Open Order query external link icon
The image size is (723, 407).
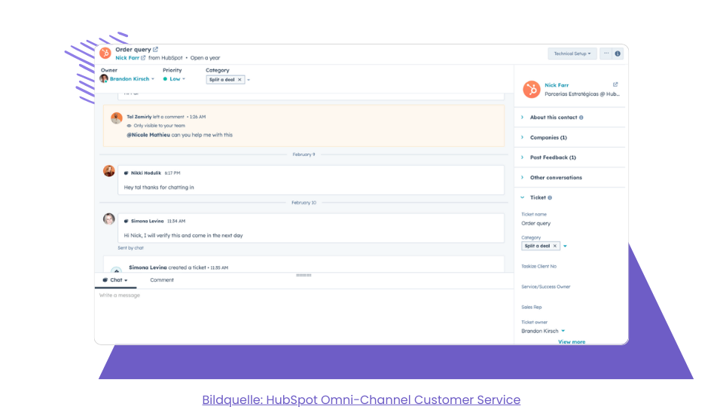[156, 50]
